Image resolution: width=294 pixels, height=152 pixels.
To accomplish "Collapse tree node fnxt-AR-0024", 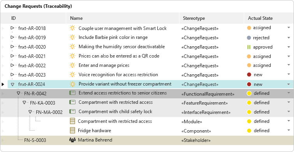I will [x=12, y=85].
